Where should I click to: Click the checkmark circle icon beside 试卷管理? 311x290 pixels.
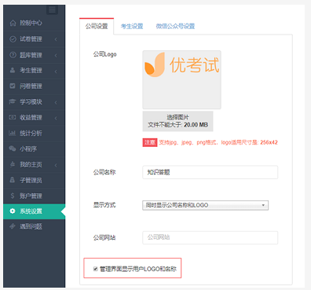tap(13, 39)
